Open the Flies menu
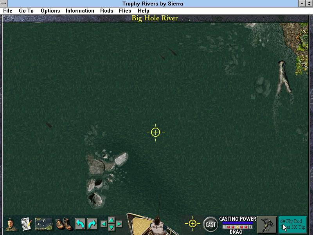Image resolution: width=313 pixels, height=235 pixels. pos(125,11)
